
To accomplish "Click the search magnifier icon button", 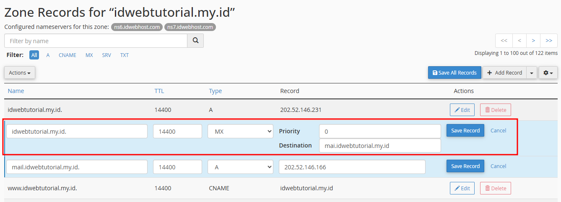I will point(195,41).
